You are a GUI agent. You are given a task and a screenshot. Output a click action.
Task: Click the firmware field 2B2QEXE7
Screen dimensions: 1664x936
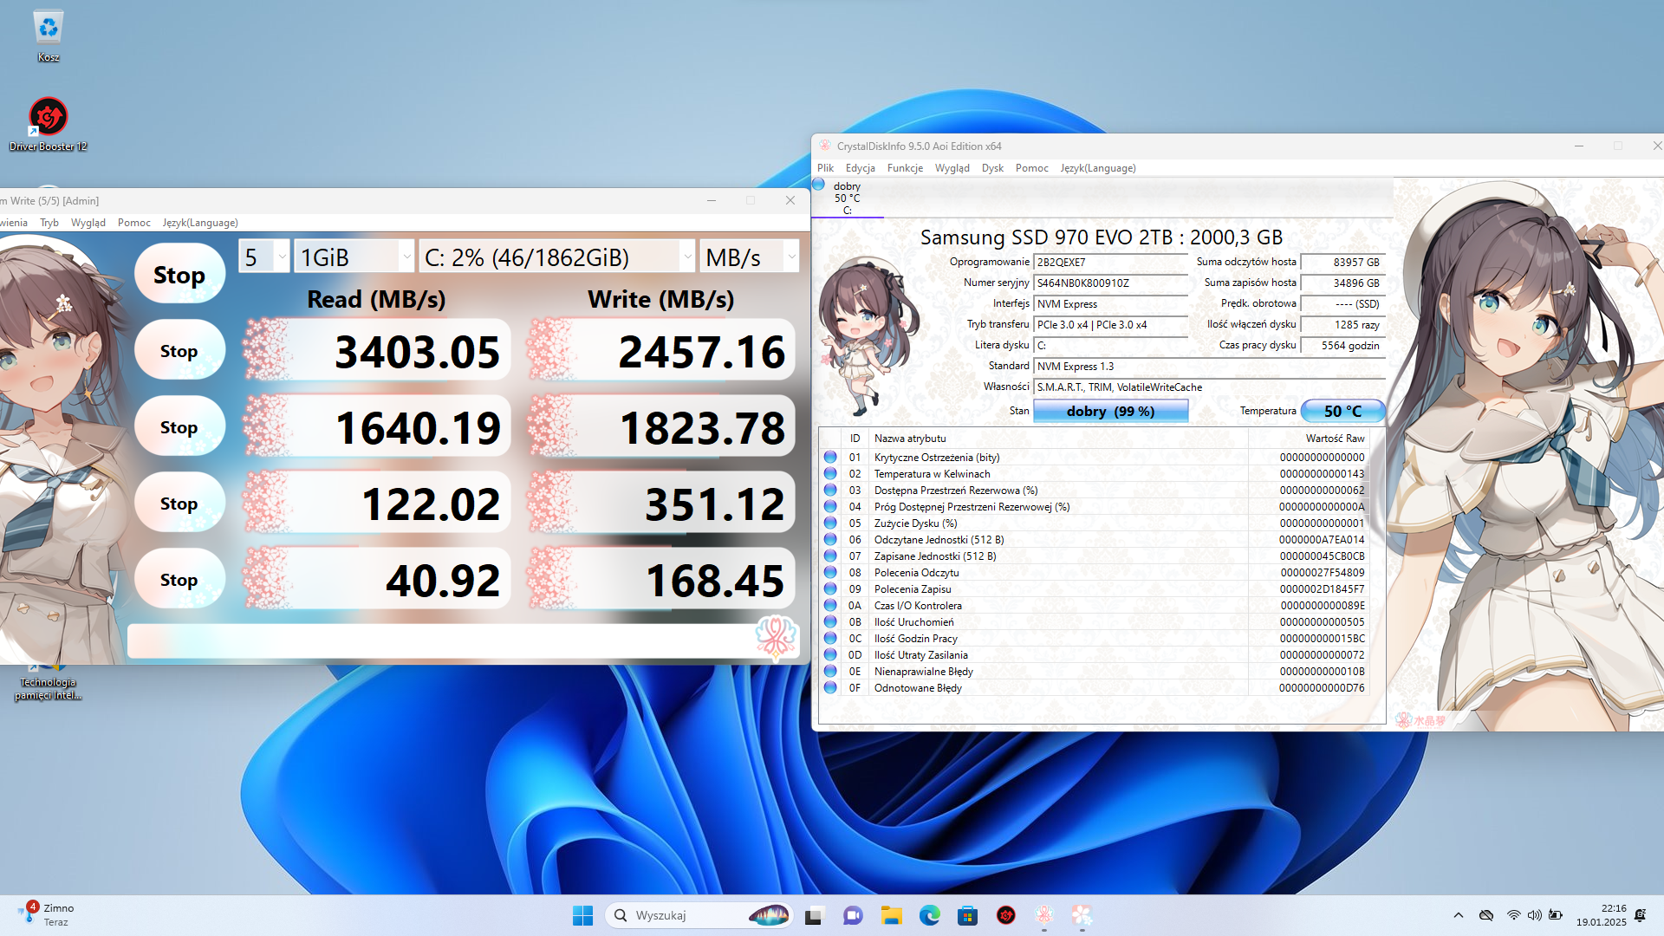(1110, 262)
